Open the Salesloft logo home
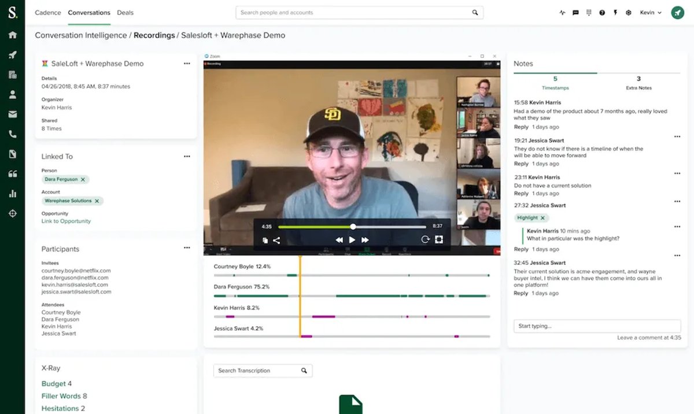 (12, 12)
